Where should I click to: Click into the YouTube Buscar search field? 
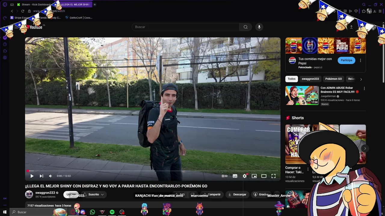tap(186, 27)
